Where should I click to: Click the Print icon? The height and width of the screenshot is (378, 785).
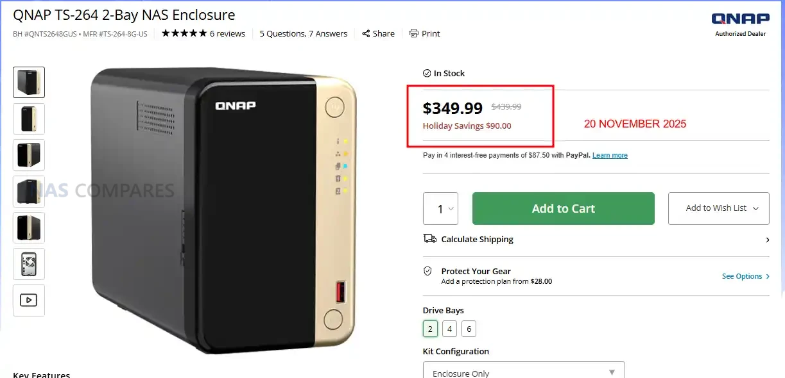pyautogui.click(x=414, y=33)
